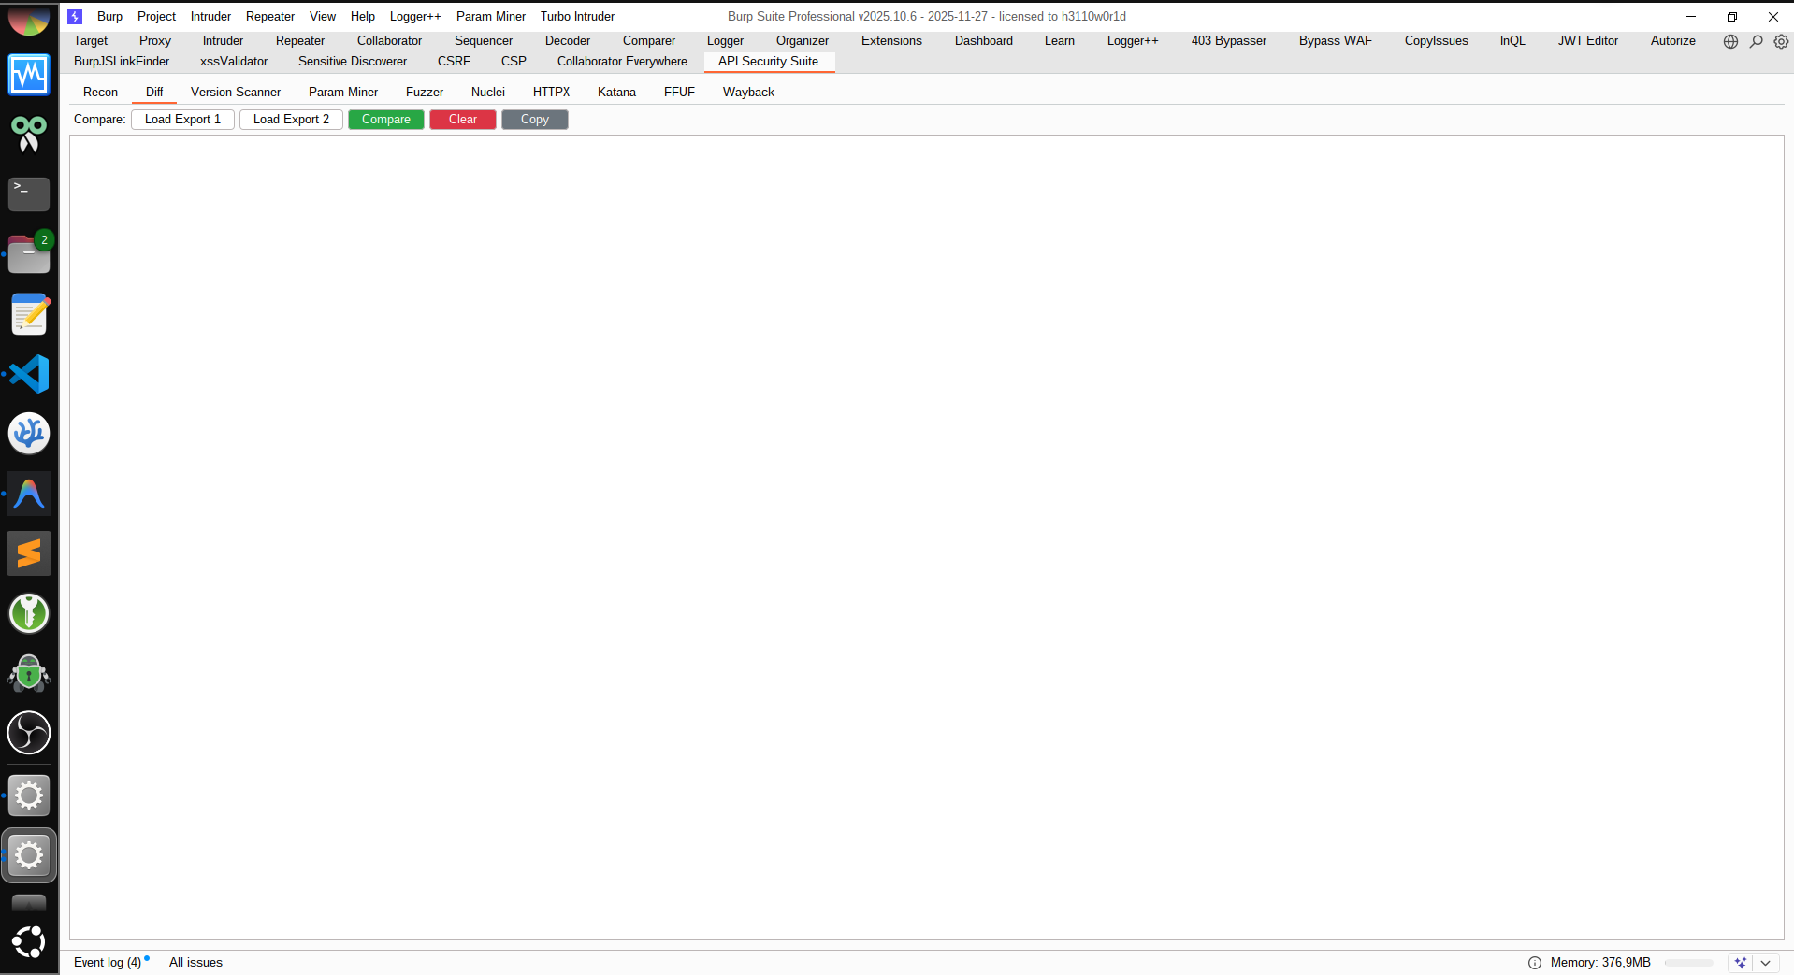The width and height of the screenshot is (1794, 975).
Task: Open the Collaborator Everywhere tab
Action: pyautogui.click(x=622, y=62)
